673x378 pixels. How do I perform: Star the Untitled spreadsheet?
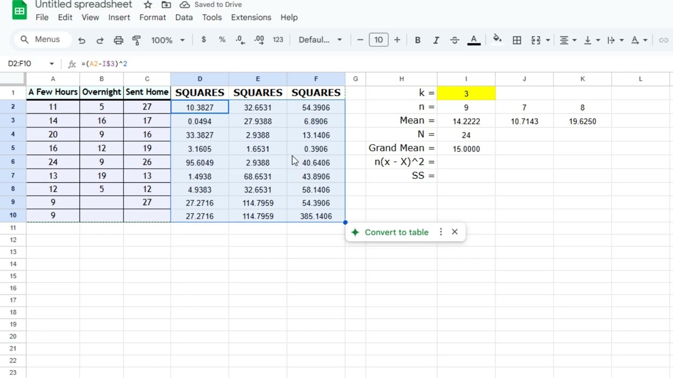point(148,5)
